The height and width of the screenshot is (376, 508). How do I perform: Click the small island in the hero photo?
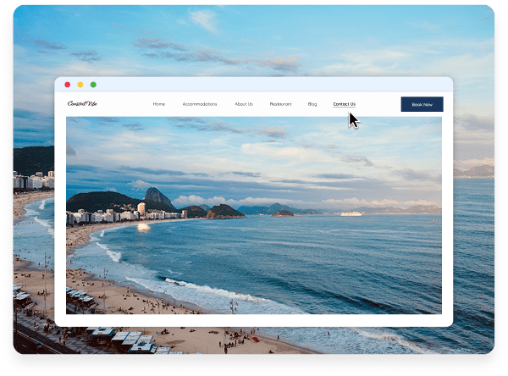coord(282,213)
